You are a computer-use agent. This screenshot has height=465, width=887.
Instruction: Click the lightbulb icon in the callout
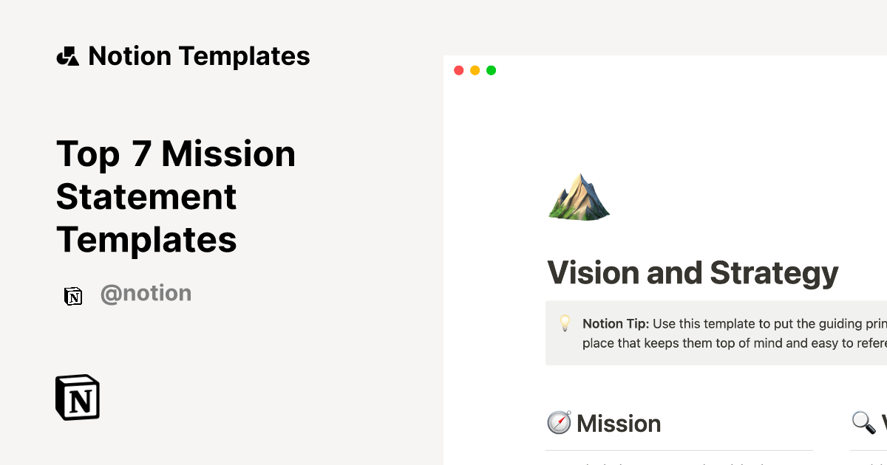(x=565, y=323)
